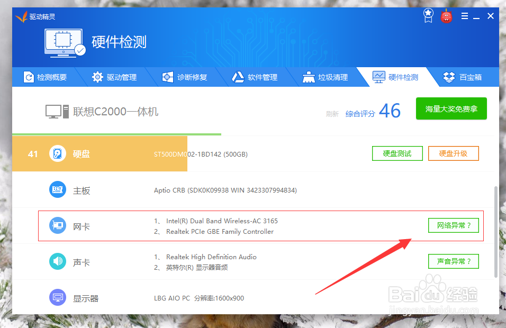This screenshot has height=328, width=506.
Task: Click the 主板 motherboard icon
Action: click(57, 189)
